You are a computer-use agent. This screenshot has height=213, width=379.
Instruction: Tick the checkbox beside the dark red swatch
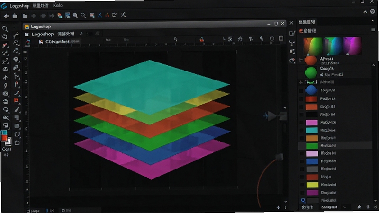(301, 99)
